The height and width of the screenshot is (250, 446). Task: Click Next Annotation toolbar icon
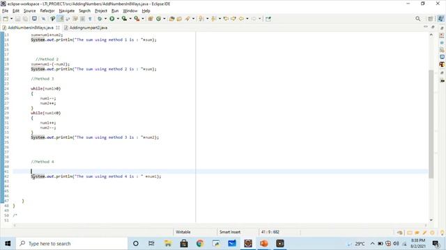(201, 19)
